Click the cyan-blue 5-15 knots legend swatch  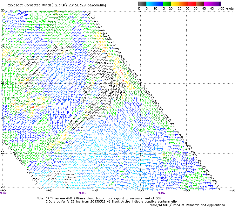tap(155, 4)
